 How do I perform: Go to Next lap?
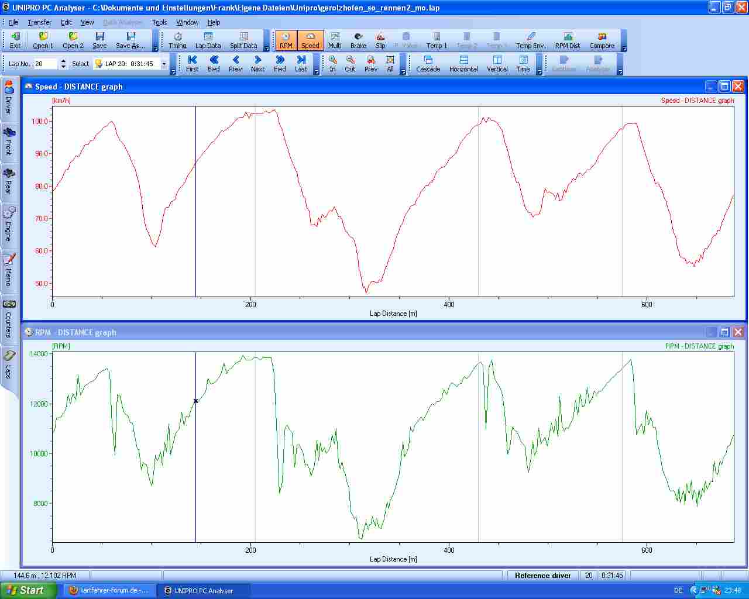click(x=257, y=64)
